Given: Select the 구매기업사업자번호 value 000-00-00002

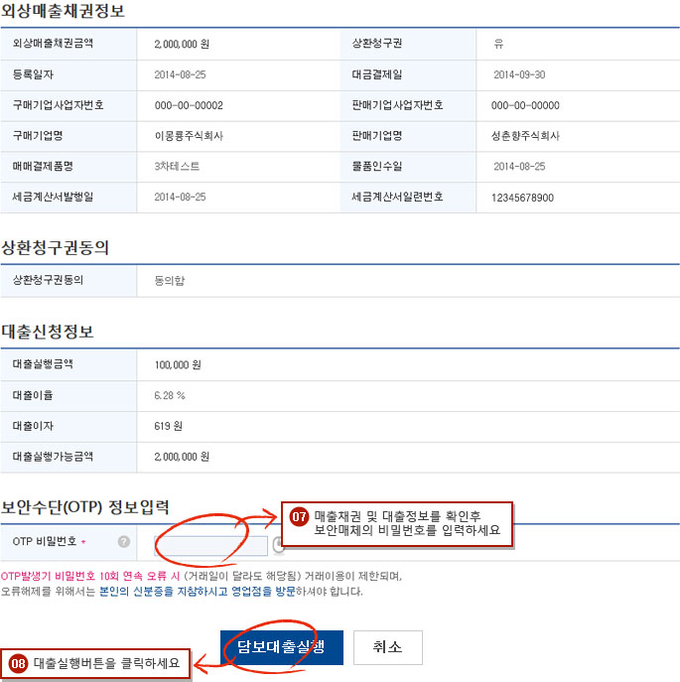Looking at the screenshot, I should pos(189,105).
